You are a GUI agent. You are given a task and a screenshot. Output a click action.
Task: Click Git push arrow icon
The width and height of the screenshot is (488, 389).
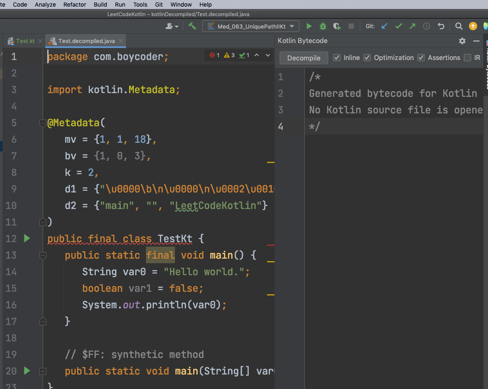tap(413, 26)
